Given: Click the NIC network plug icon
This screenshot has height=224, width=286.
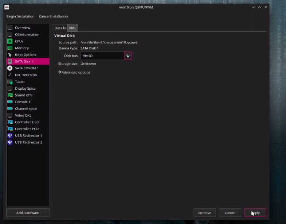Looking at the screenshot, I should 10,75.
